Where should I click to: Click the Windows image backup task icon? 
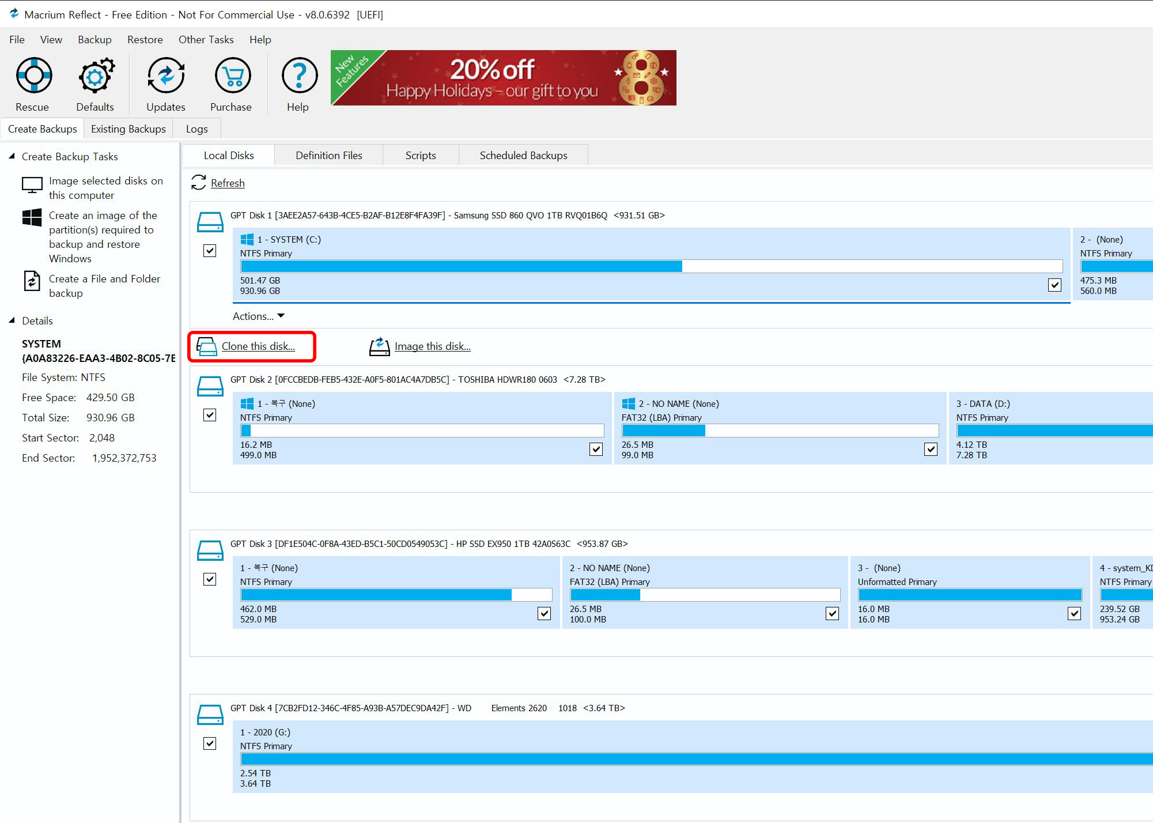pyautogui.click(x=32, y=217)
